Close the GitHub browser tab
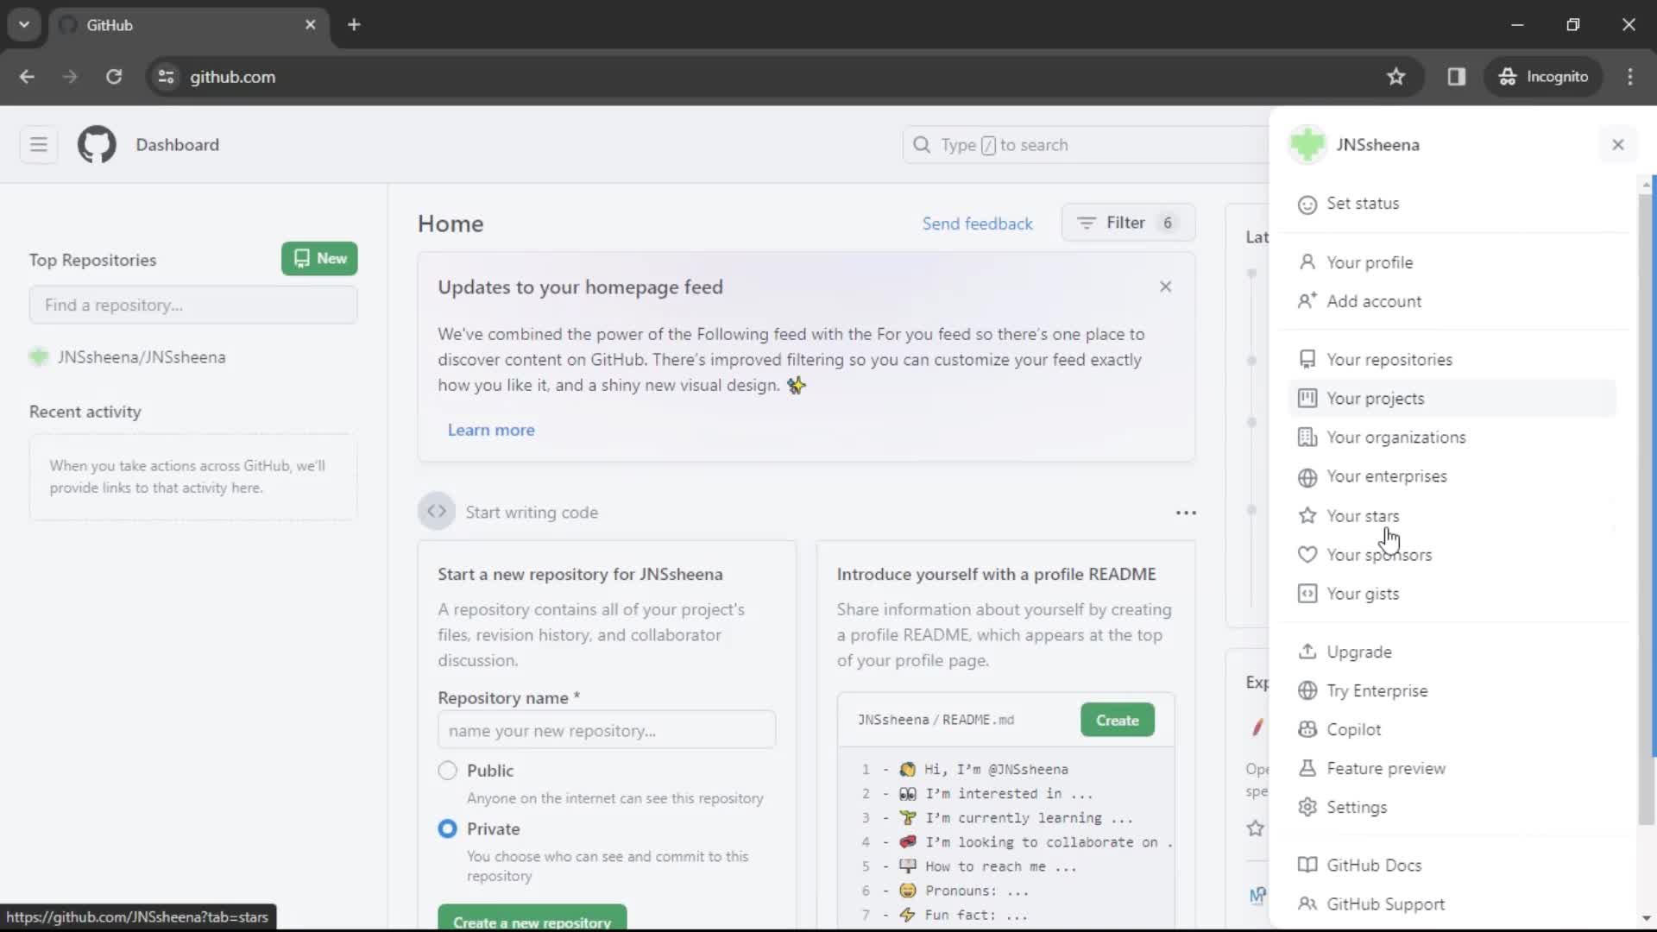1657x932 pixels. pos(311,25)
